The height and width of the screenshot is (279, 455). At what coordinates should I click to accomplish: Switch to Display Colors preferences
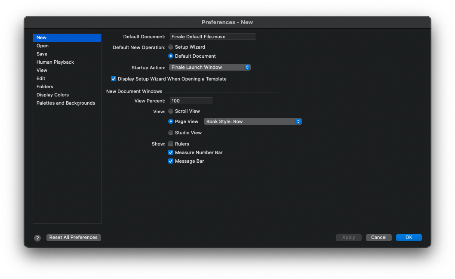tap(52, 95)
